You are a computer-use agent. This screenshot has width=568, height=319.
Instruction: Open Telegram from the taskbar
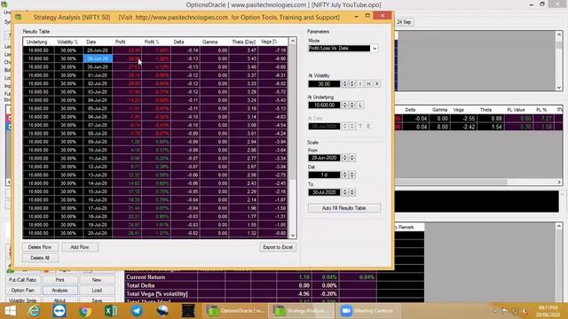(137, 311)
